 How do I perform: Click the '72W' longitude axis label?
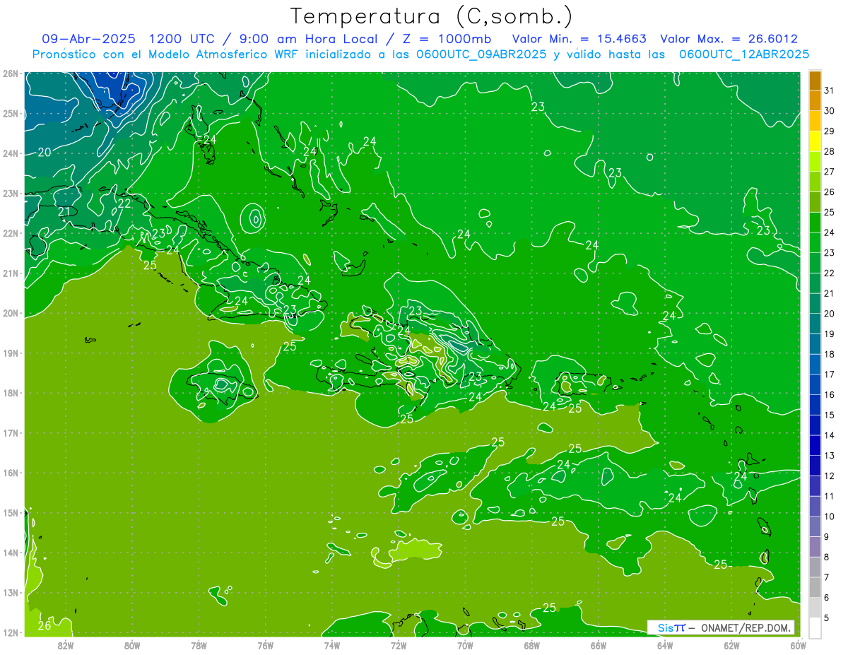coord(399,645)
